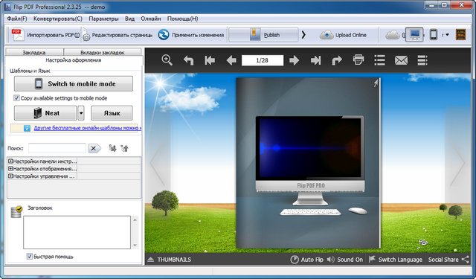476x279 pixels.
Task: Open the small dropdown arrow beside phone icon
Action: coord(447,35)
